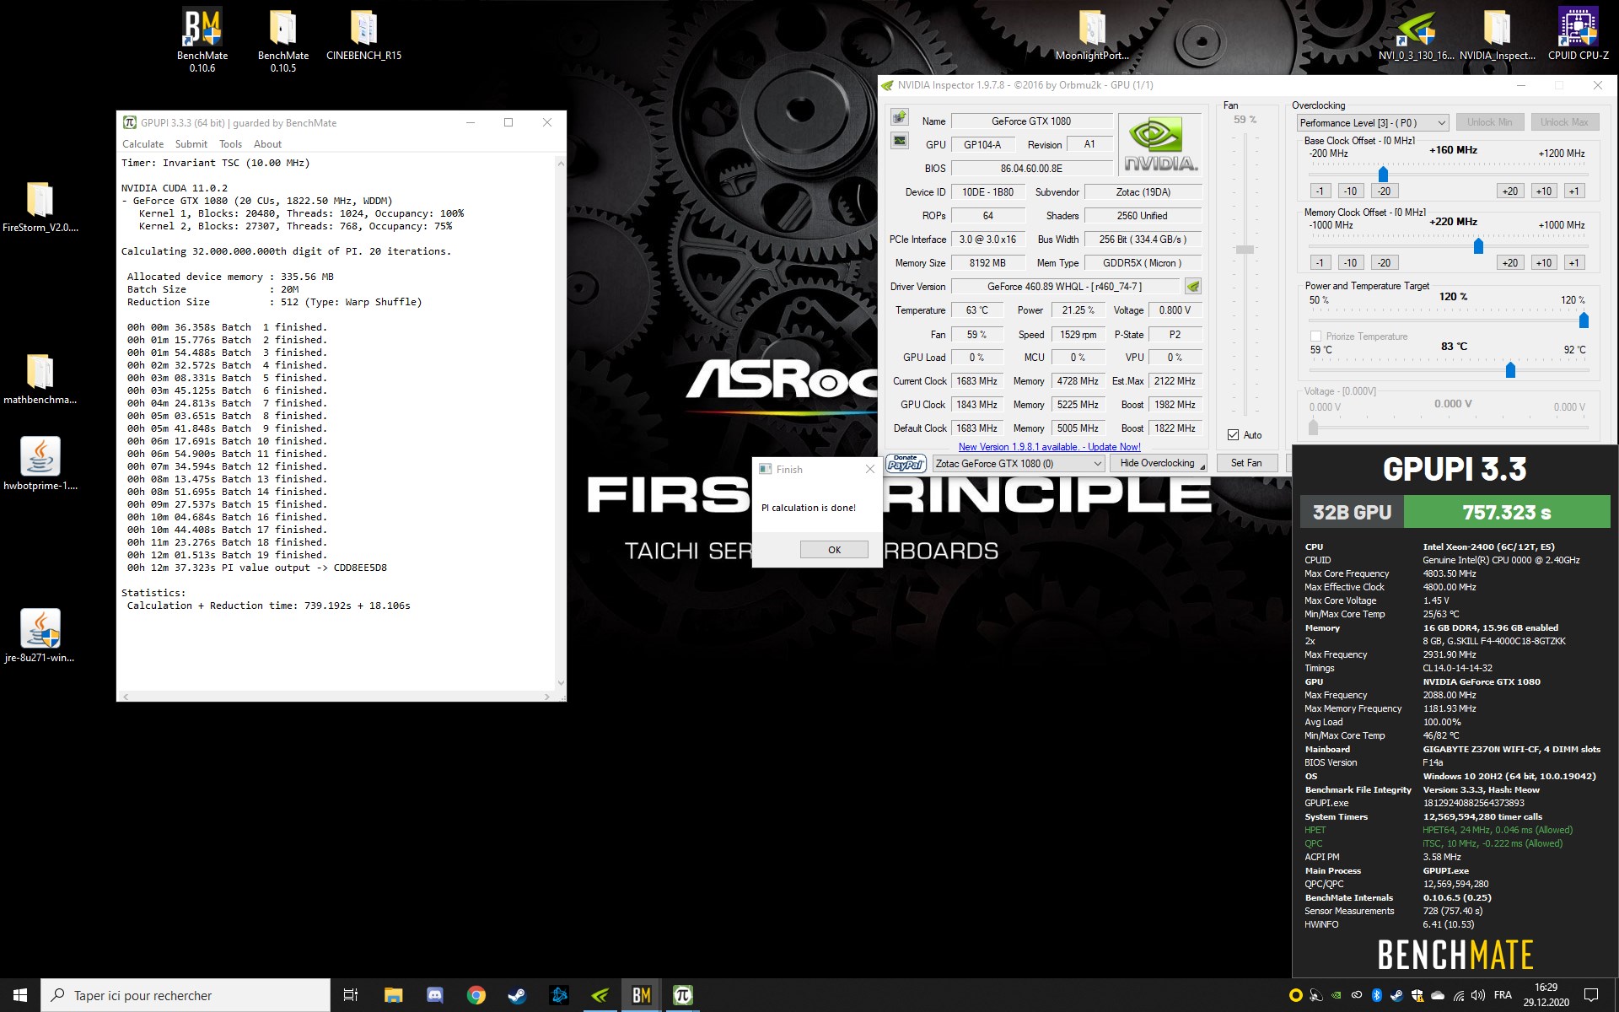1619x1012 pixels.
Task: Click Unlock Min button
Action: (x=1490, y=122)
